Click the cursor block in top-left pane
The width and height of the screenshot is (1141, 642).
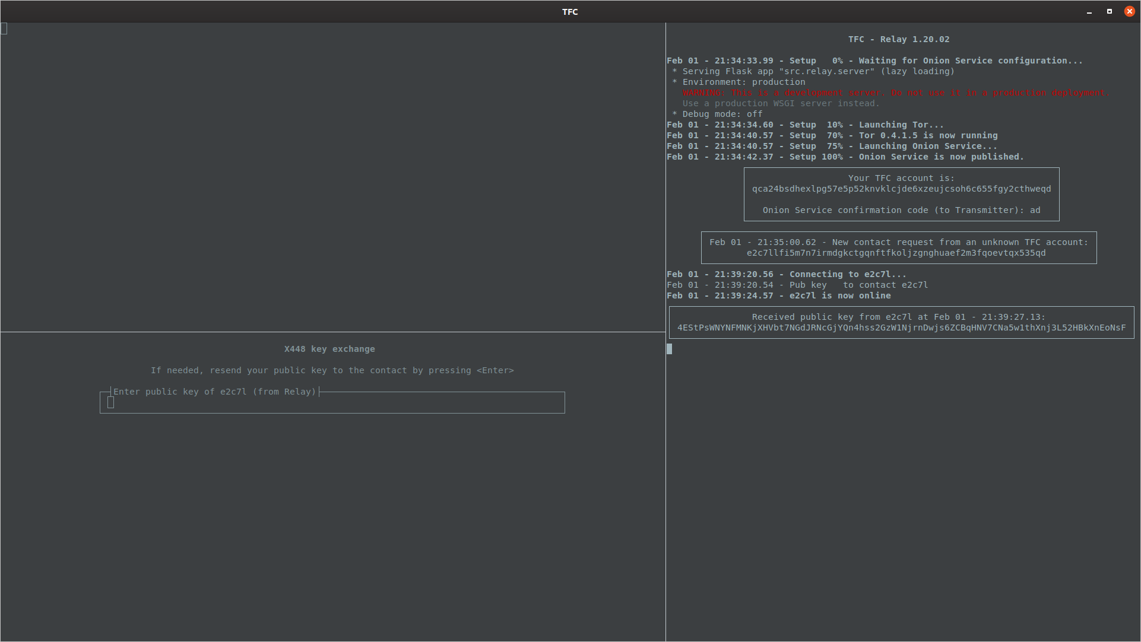[x=4, y=28]
